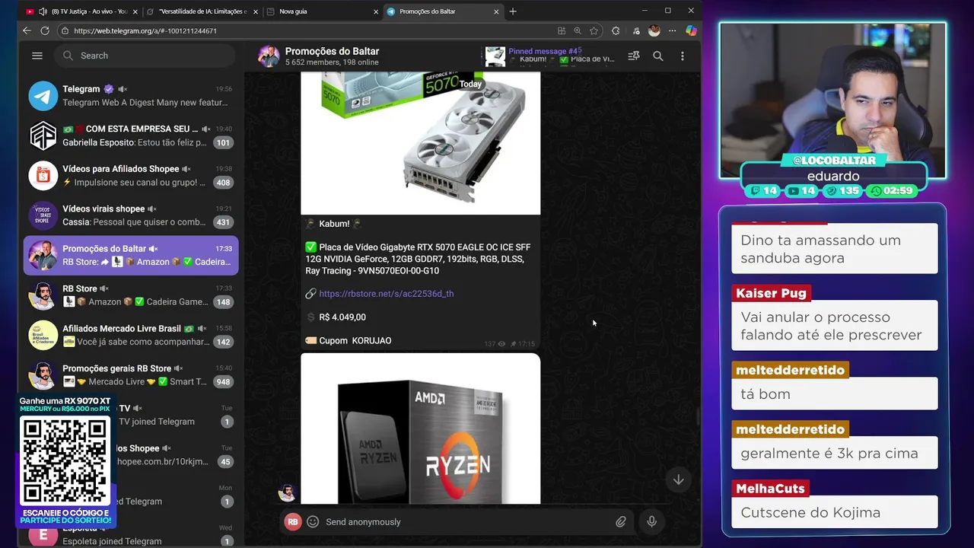Reload the current page
The height and width of the screenshot is (548, 974).
pos(45,30)
